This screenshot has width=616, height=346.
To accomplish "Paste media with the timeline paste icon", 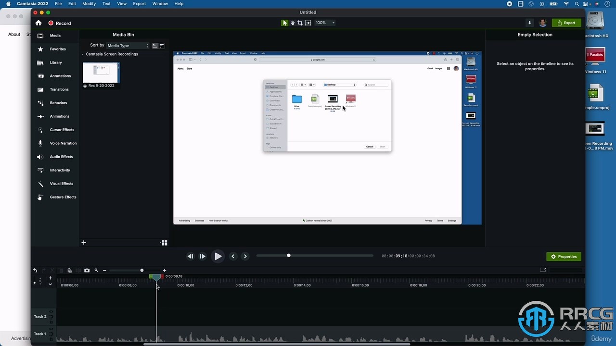I will coord(69,271).
